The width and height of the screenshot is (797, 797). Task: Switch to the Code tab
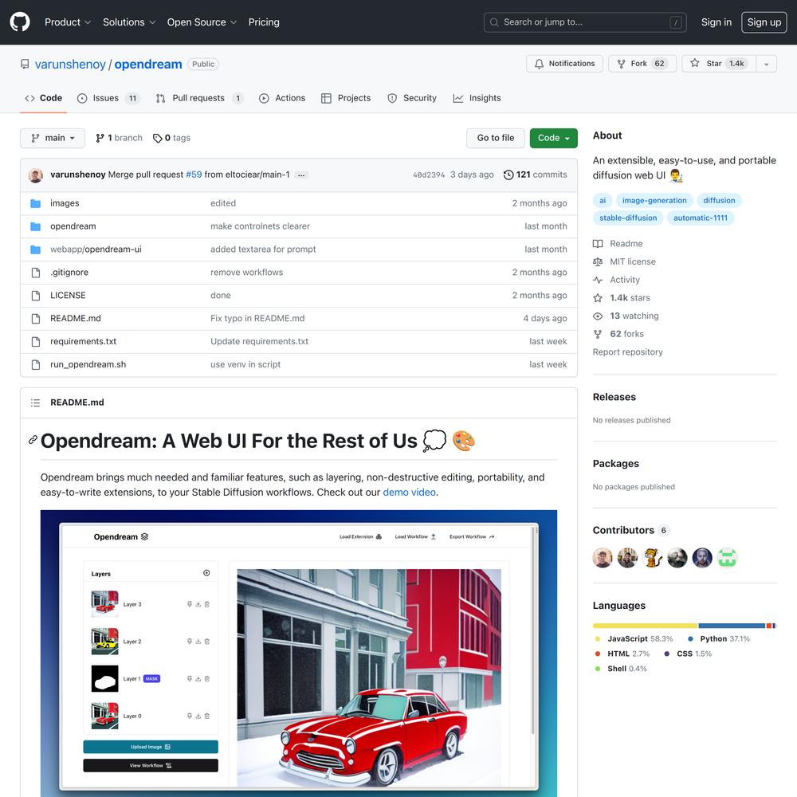(44, 98)
